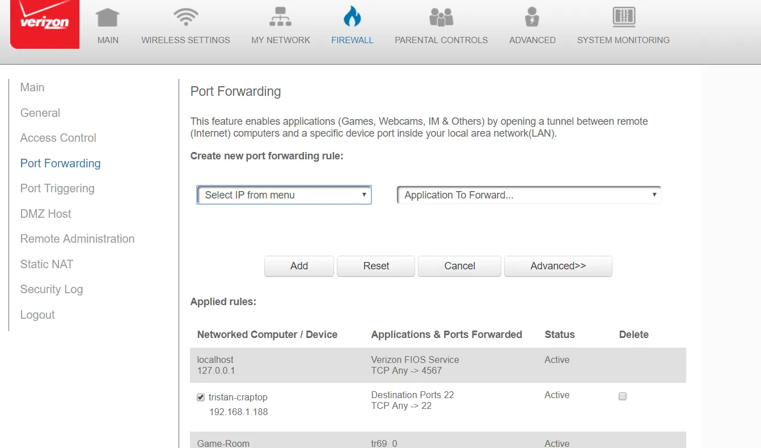Viewport: 761px width, 448px height.
Task: Open System Monitoring via its monitor icon
Action: pyautogui.click(x=622, y=17)
